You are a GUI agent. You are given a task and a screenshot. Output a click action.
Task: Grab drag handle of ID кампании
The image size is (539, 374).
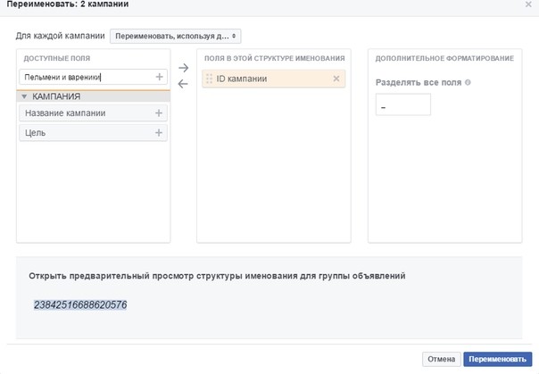tap(209, 79)
